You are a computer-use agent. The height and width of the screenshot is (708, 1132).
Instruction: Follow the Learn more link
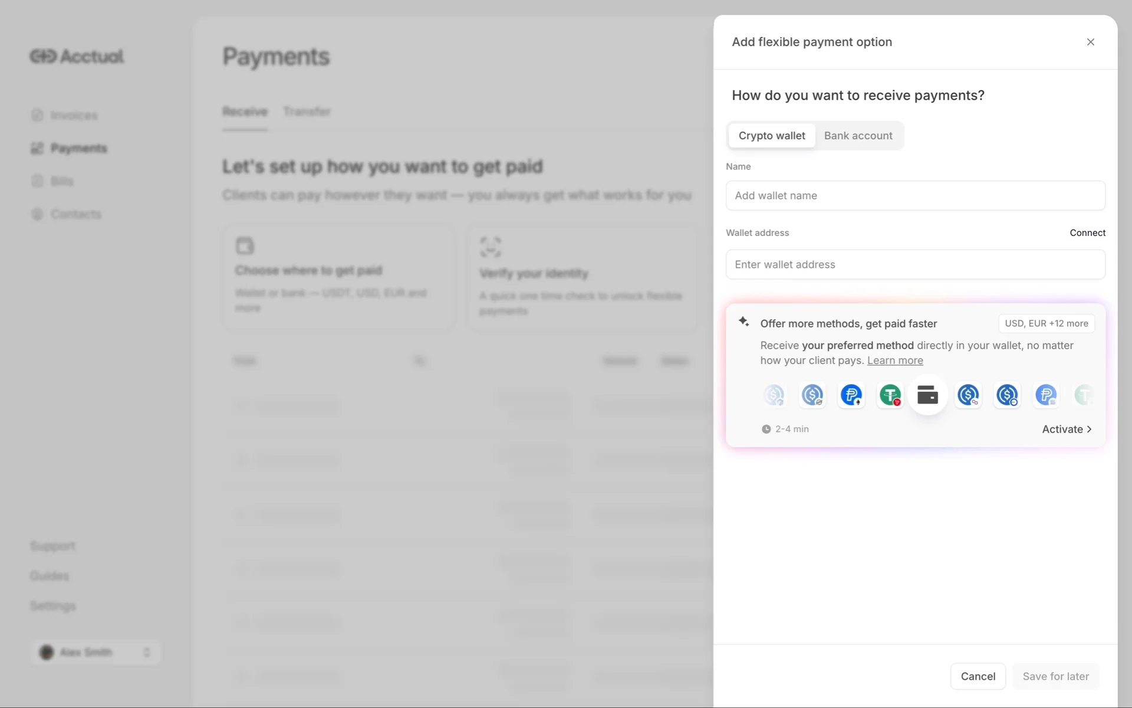894,360
